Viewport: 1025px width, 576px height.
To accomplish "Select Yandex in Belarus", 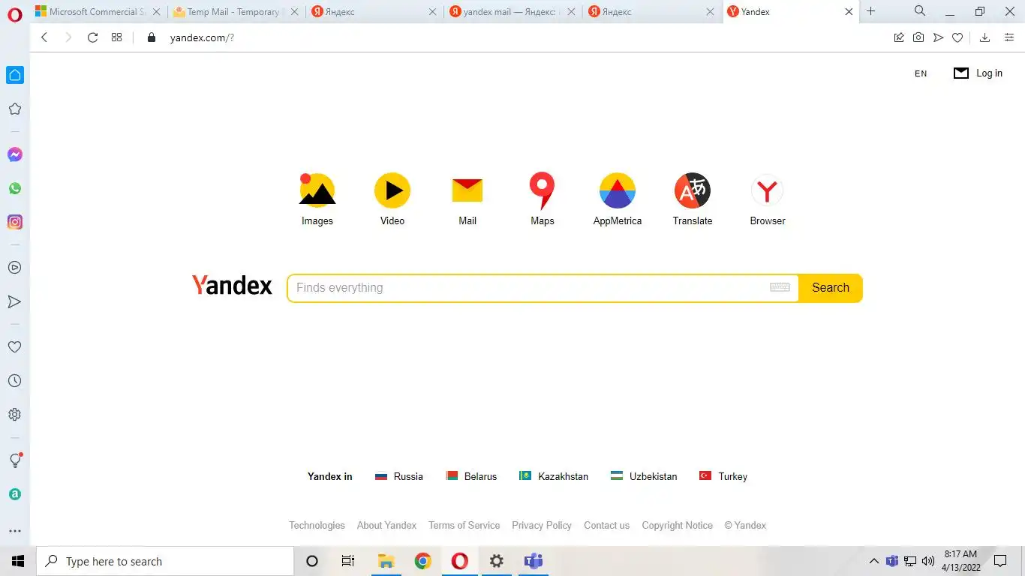I will [471, 476].
